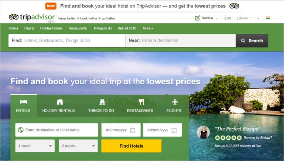Viewport: 284px width, 161px height.
Task: Expand the Review dropdown arrow
Action: pyautogui.click(x=217, y=18)
